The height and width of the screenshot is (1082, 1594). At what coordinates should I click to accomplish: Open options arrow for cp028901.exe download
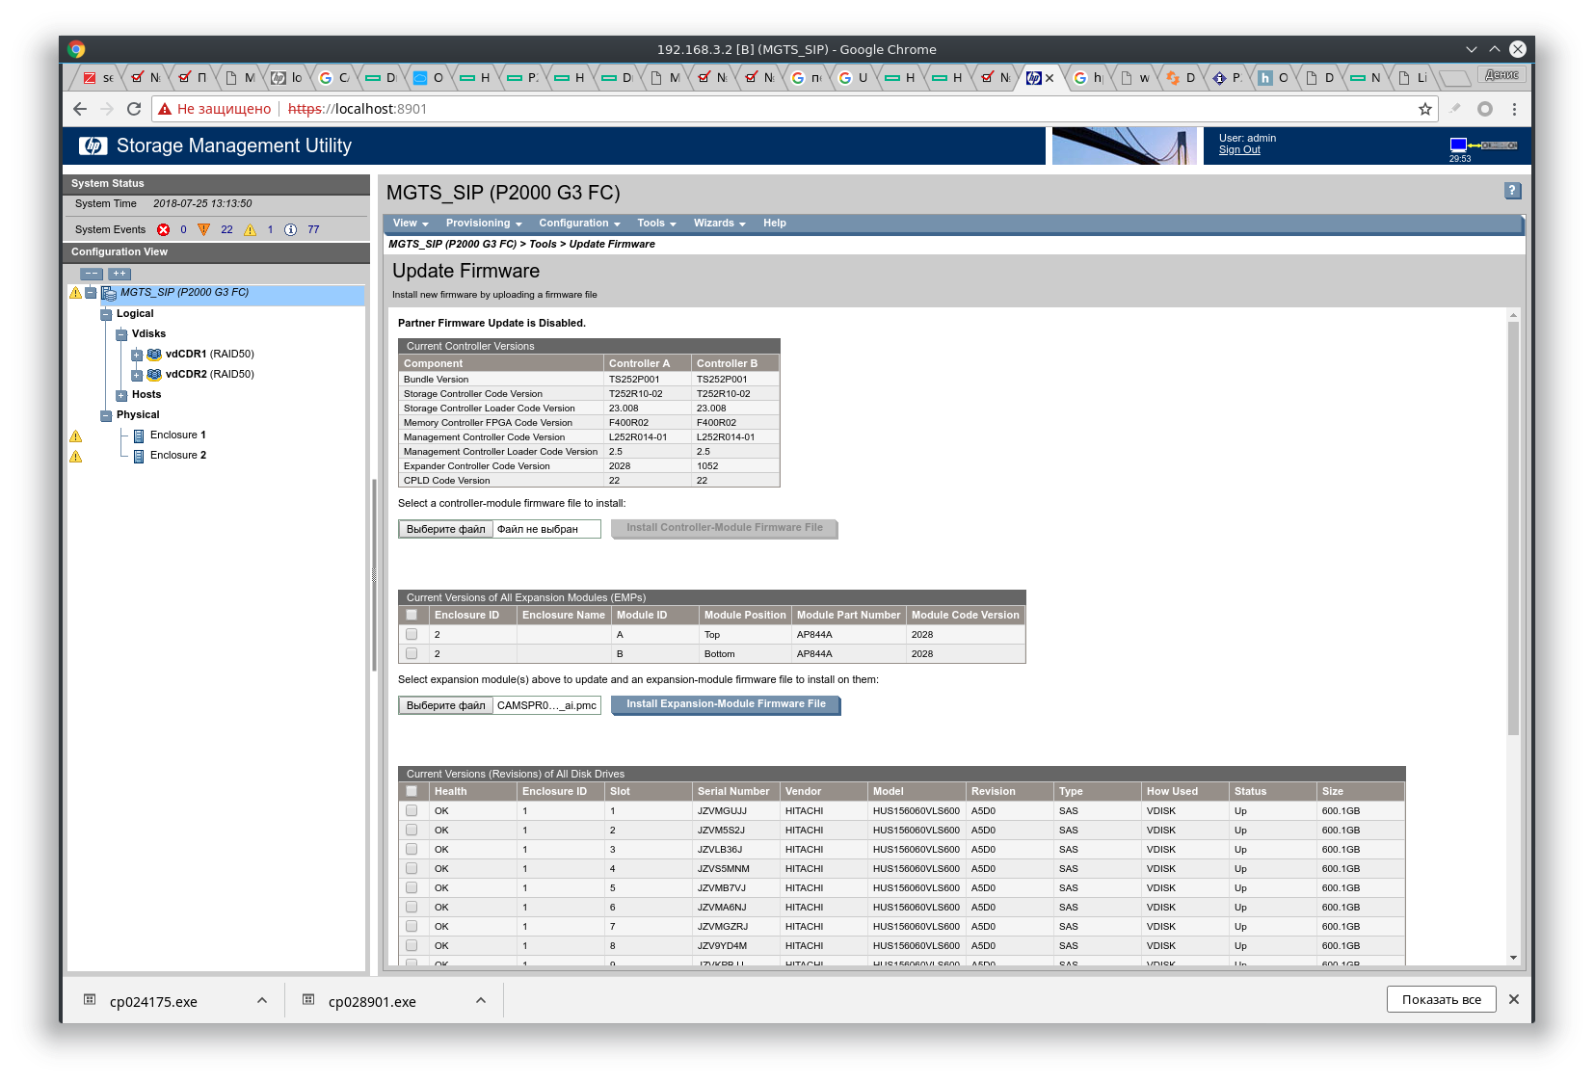pyautogui.click(x=481, y=1000)
